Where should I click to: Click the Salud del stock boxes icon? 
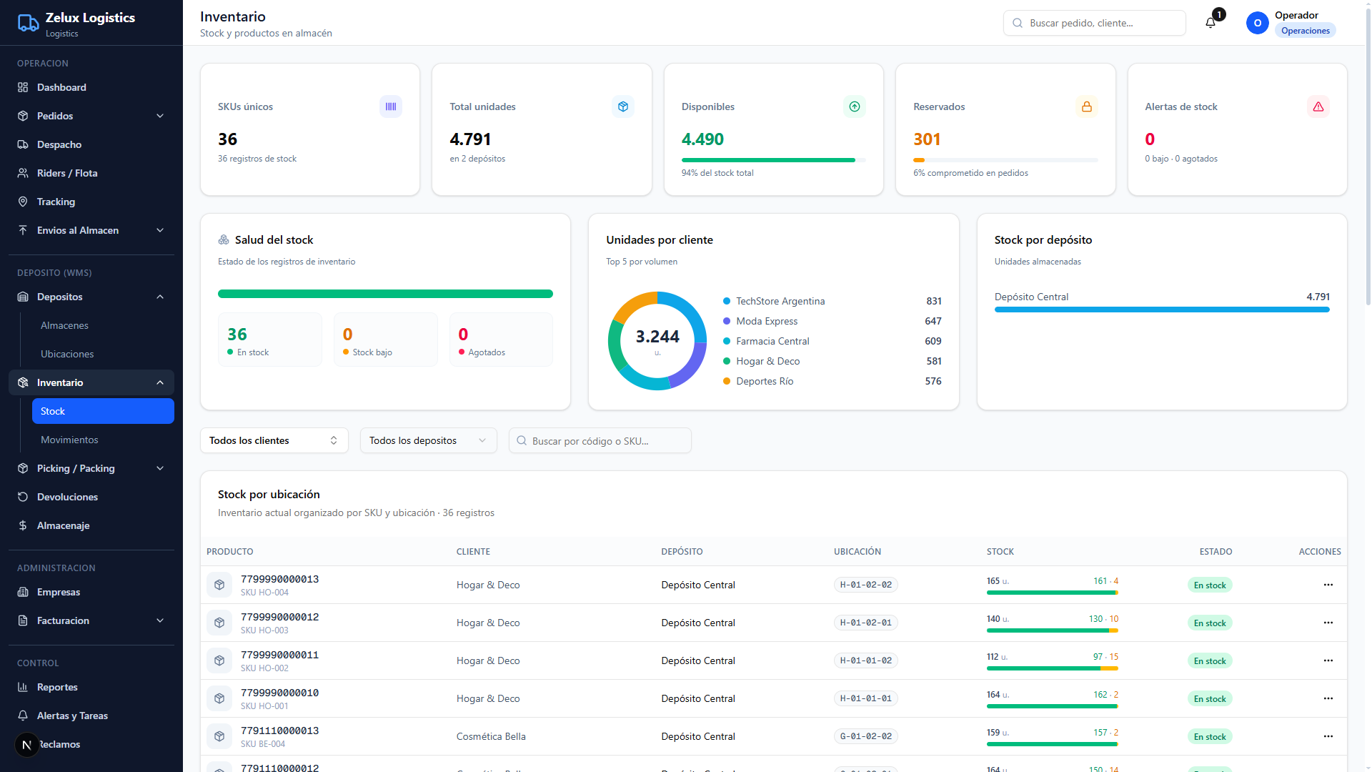pyautogui.click(x=224, y=240)
